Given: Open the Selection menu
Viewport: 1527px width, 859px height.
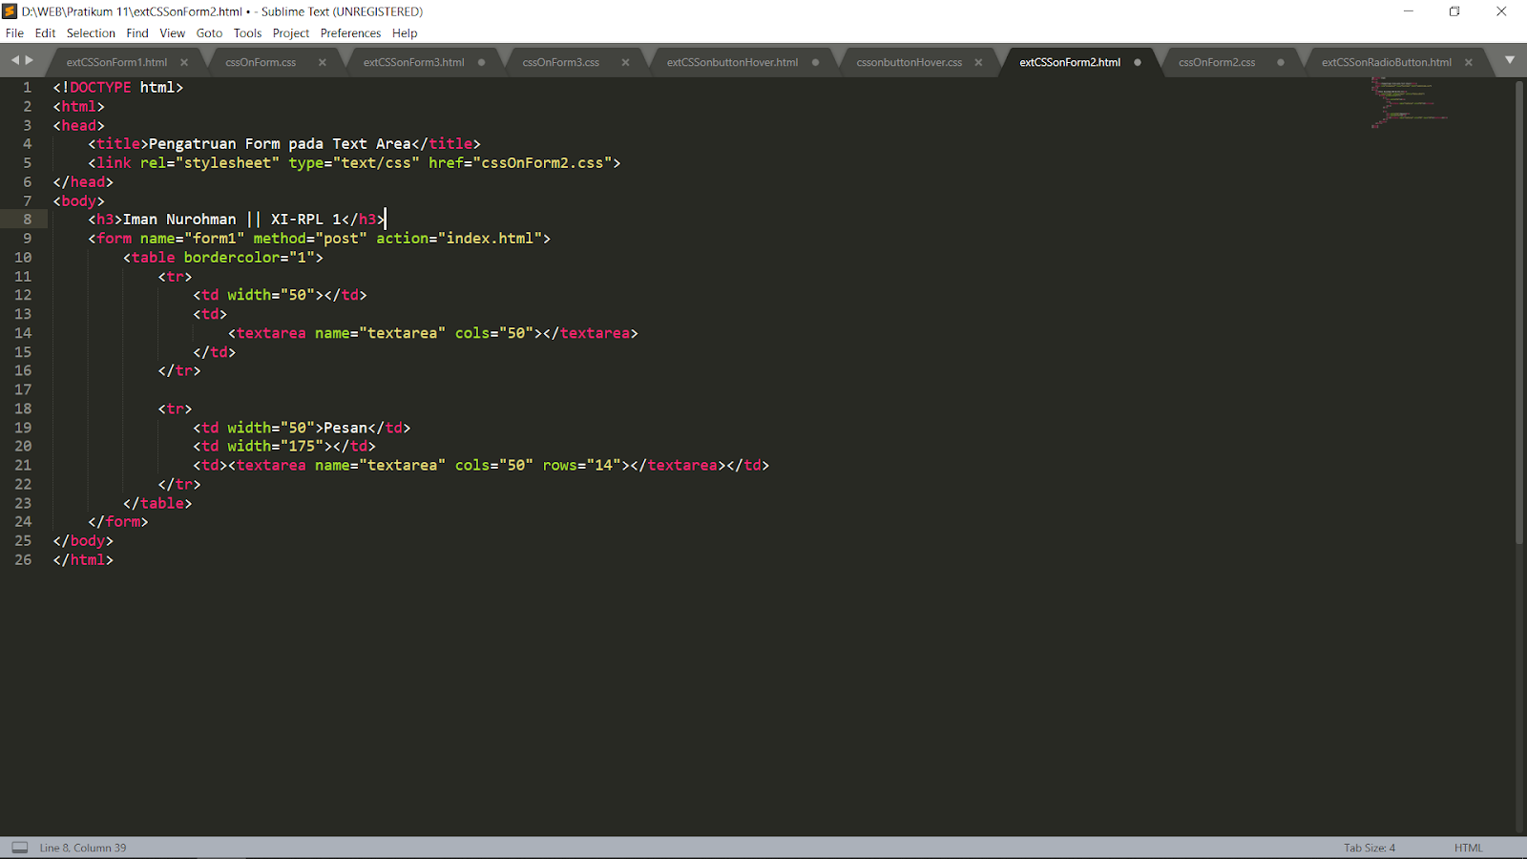Looking at the screenshot, I should (x=91, y=32).
